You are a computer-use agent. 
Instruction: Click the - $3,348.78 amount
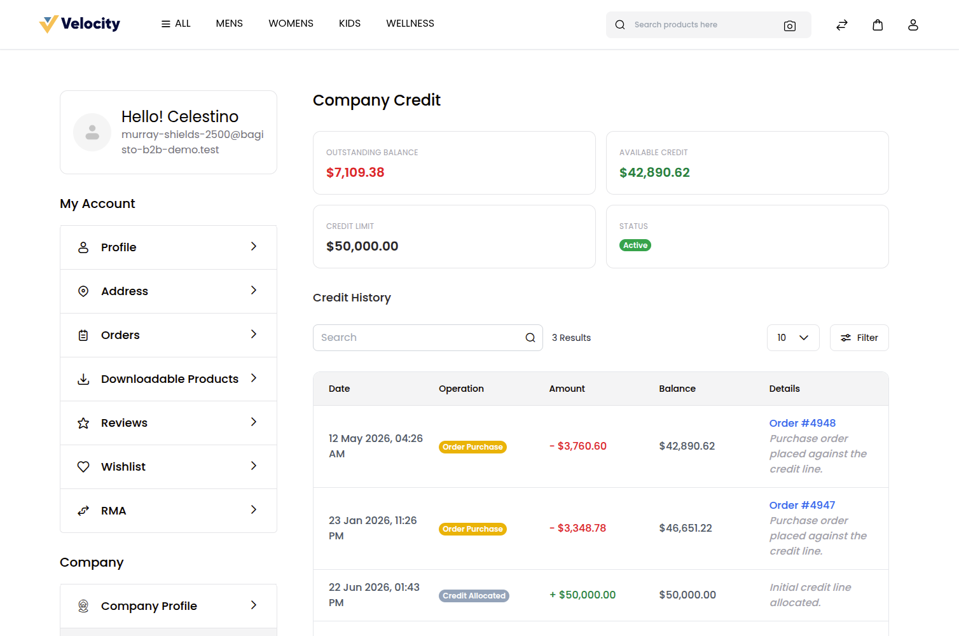click(577, 529)
